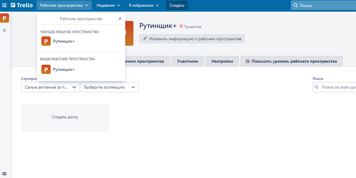
Task: Switch to the Участники tab
Action: (x=188, y=61)
